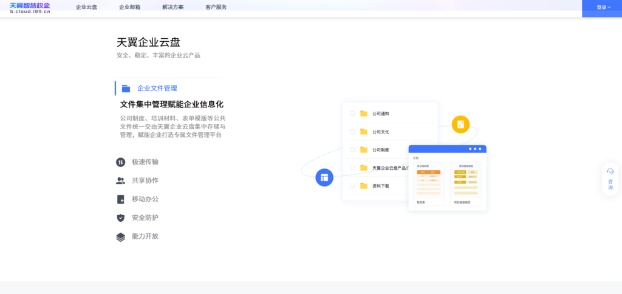The width and height of the screenshot is (622, 294).
Task: Click the 公司制度 folder name
Action: 381,150
